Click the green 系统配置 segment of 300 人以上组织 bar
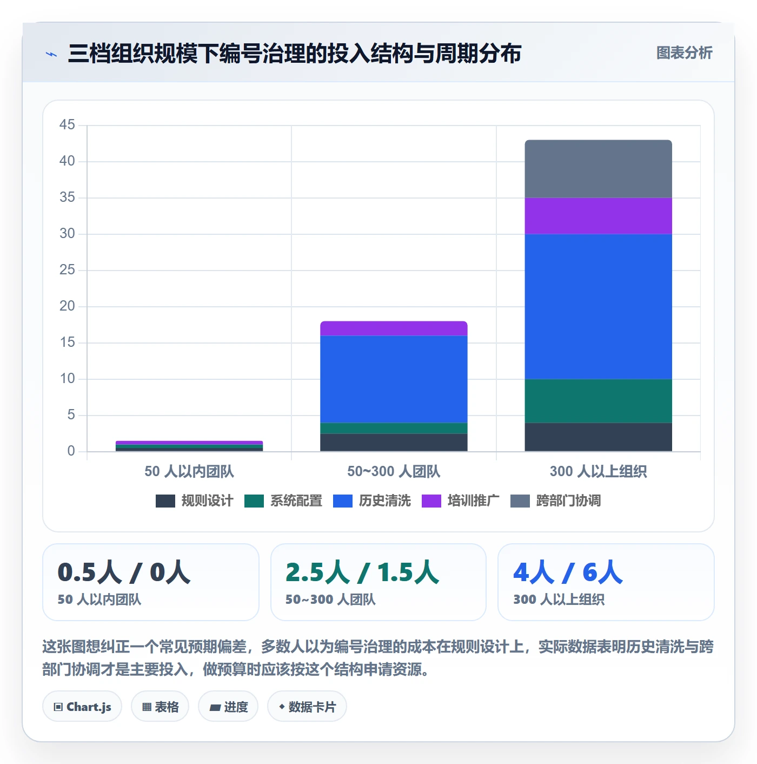Image resolution: width=757 pixels, height=764 pixels. [x=599, y=401]
